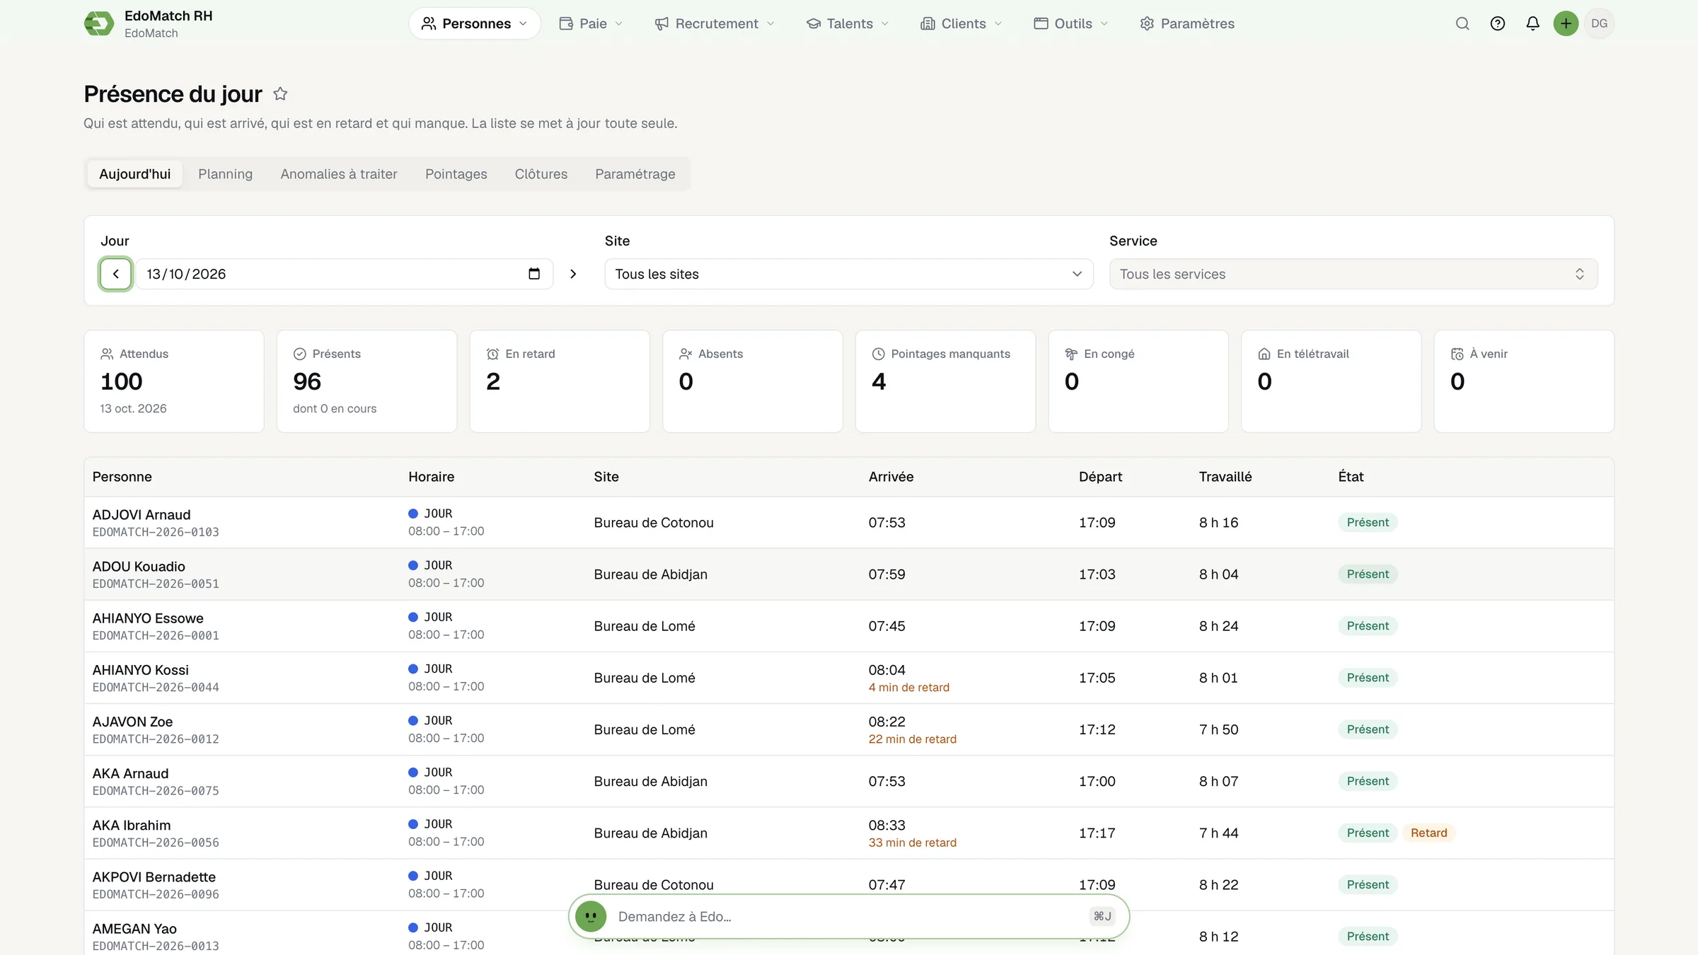The width and height of the screenshot is (1698, 955).
Task: Go to next day arrow
Action: tap(573, 274)
